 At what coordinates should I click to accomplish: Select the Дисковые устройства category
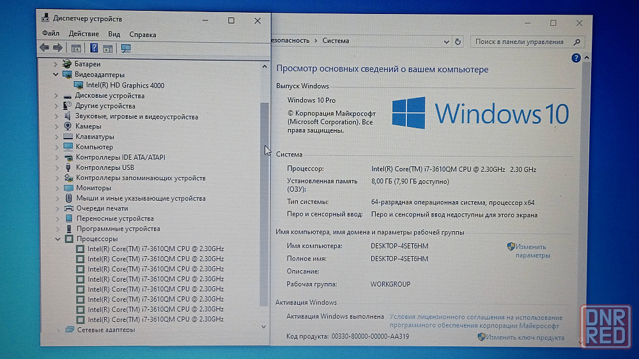[110, 96]
